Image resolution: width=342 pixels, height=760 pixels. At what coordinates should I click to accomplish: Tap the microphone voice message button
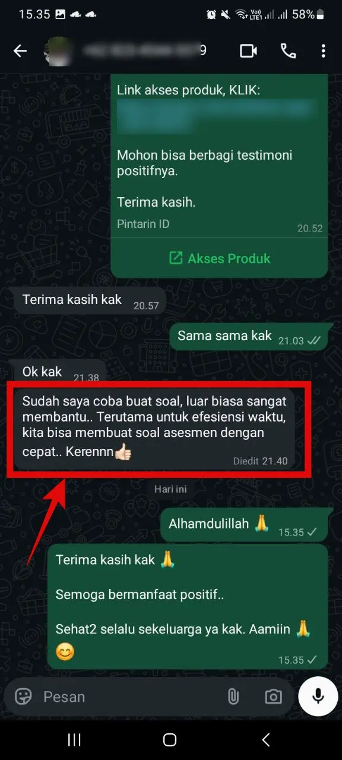tap(318, 696)
